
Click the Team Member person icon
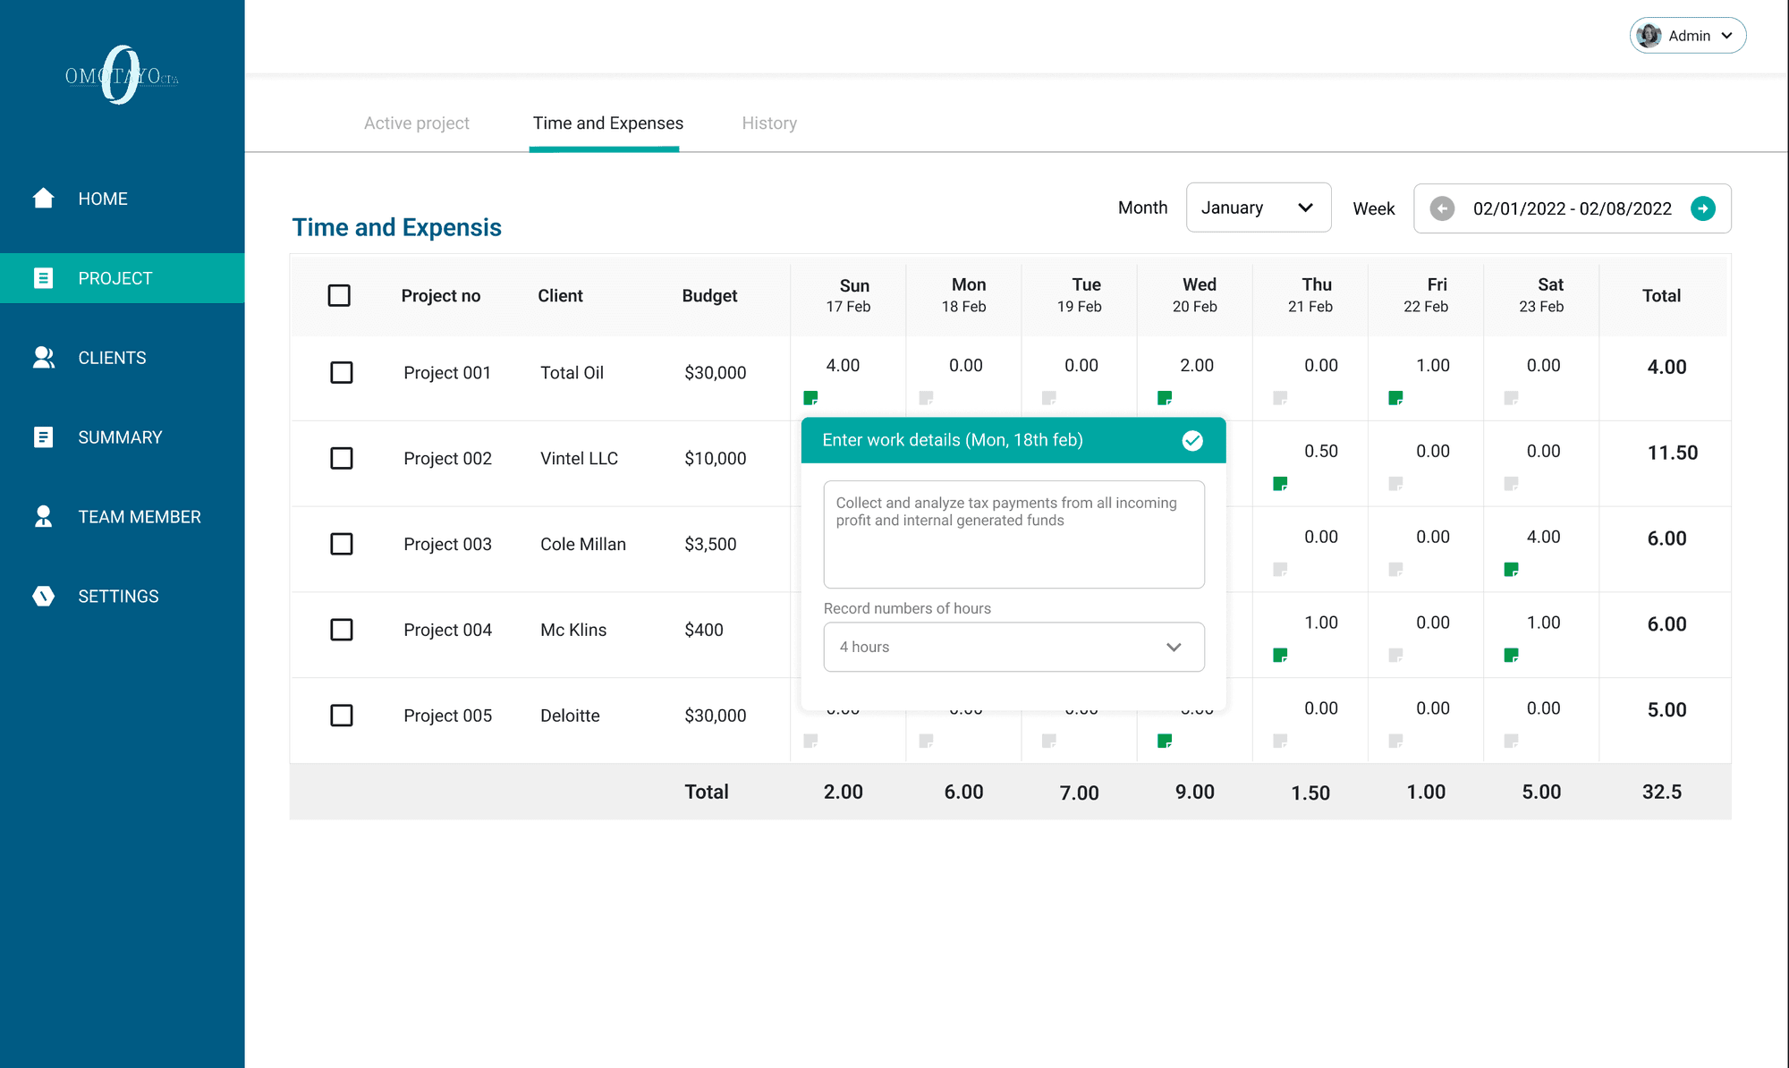click(x=43, y=517)
